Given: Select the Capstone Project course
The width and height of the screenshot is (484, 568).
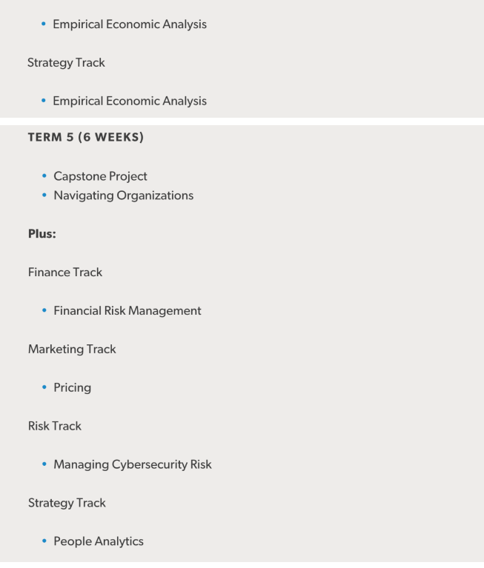Looking at the screenshot, I should pyautogui.click(x=100, y=176).
